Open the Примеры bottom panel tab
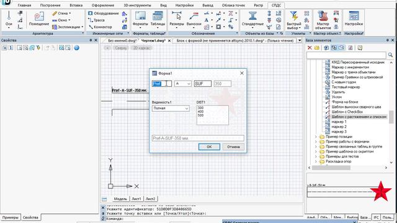The image size is (397, 223). pyautogui.click(x=10, y=217)
